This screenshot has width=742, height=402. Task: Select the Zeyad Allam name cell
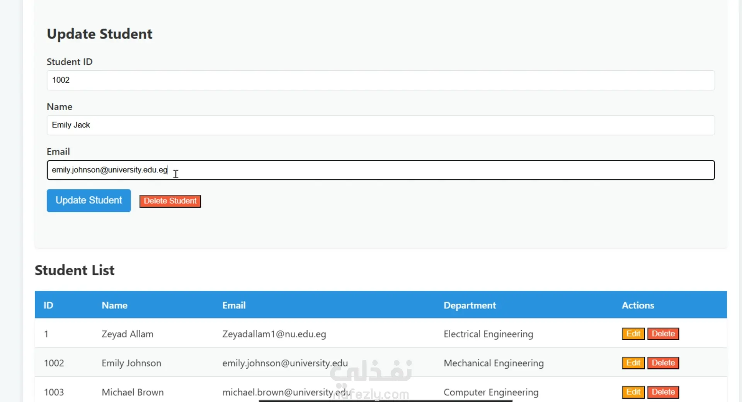click(x=128, y=334)
